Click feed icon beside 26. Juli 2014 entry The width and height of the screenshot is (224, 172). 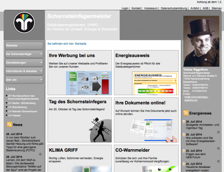184,134
